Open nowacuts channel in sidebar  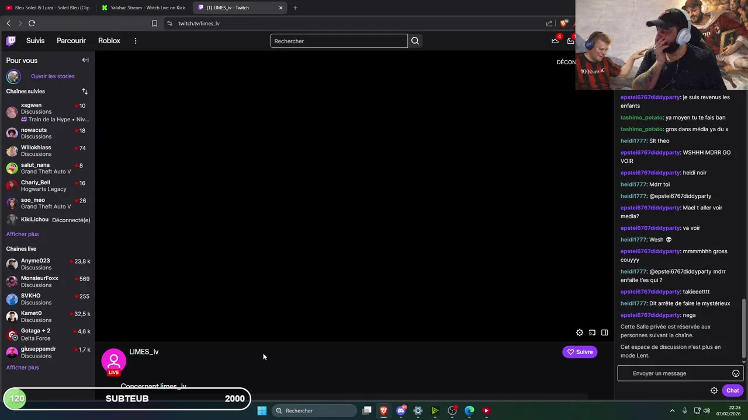[x=47, y=133]
